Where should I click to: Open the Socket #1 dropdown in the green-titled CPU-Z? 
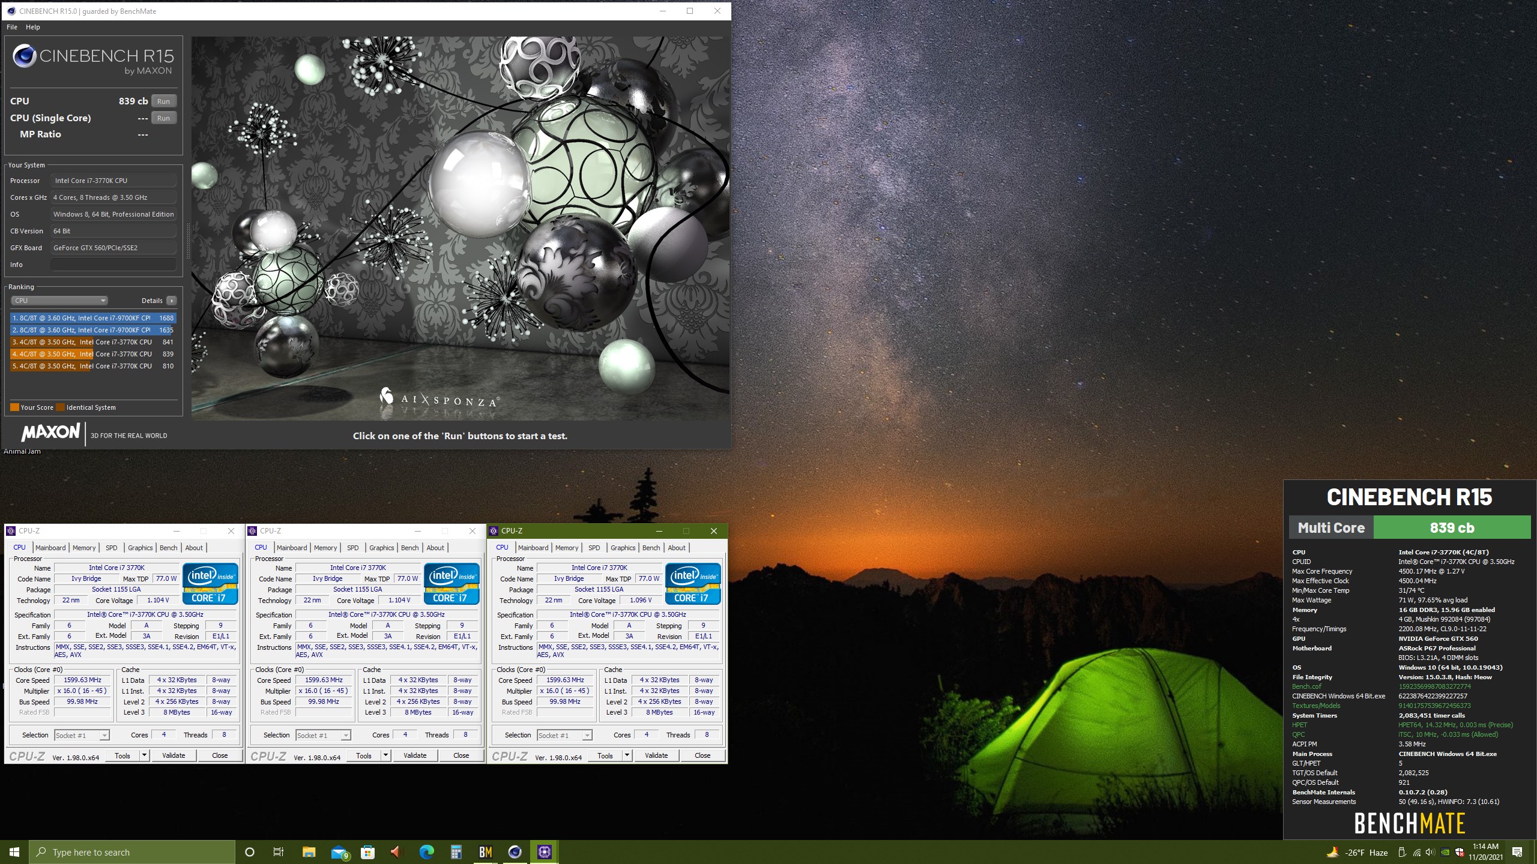pos(565,735)
